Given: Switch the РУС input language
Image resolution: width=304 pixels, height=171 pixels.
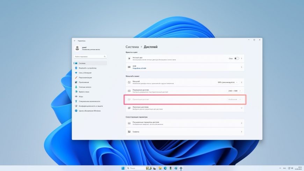Looking at the screenshot, I should [285, 168].
